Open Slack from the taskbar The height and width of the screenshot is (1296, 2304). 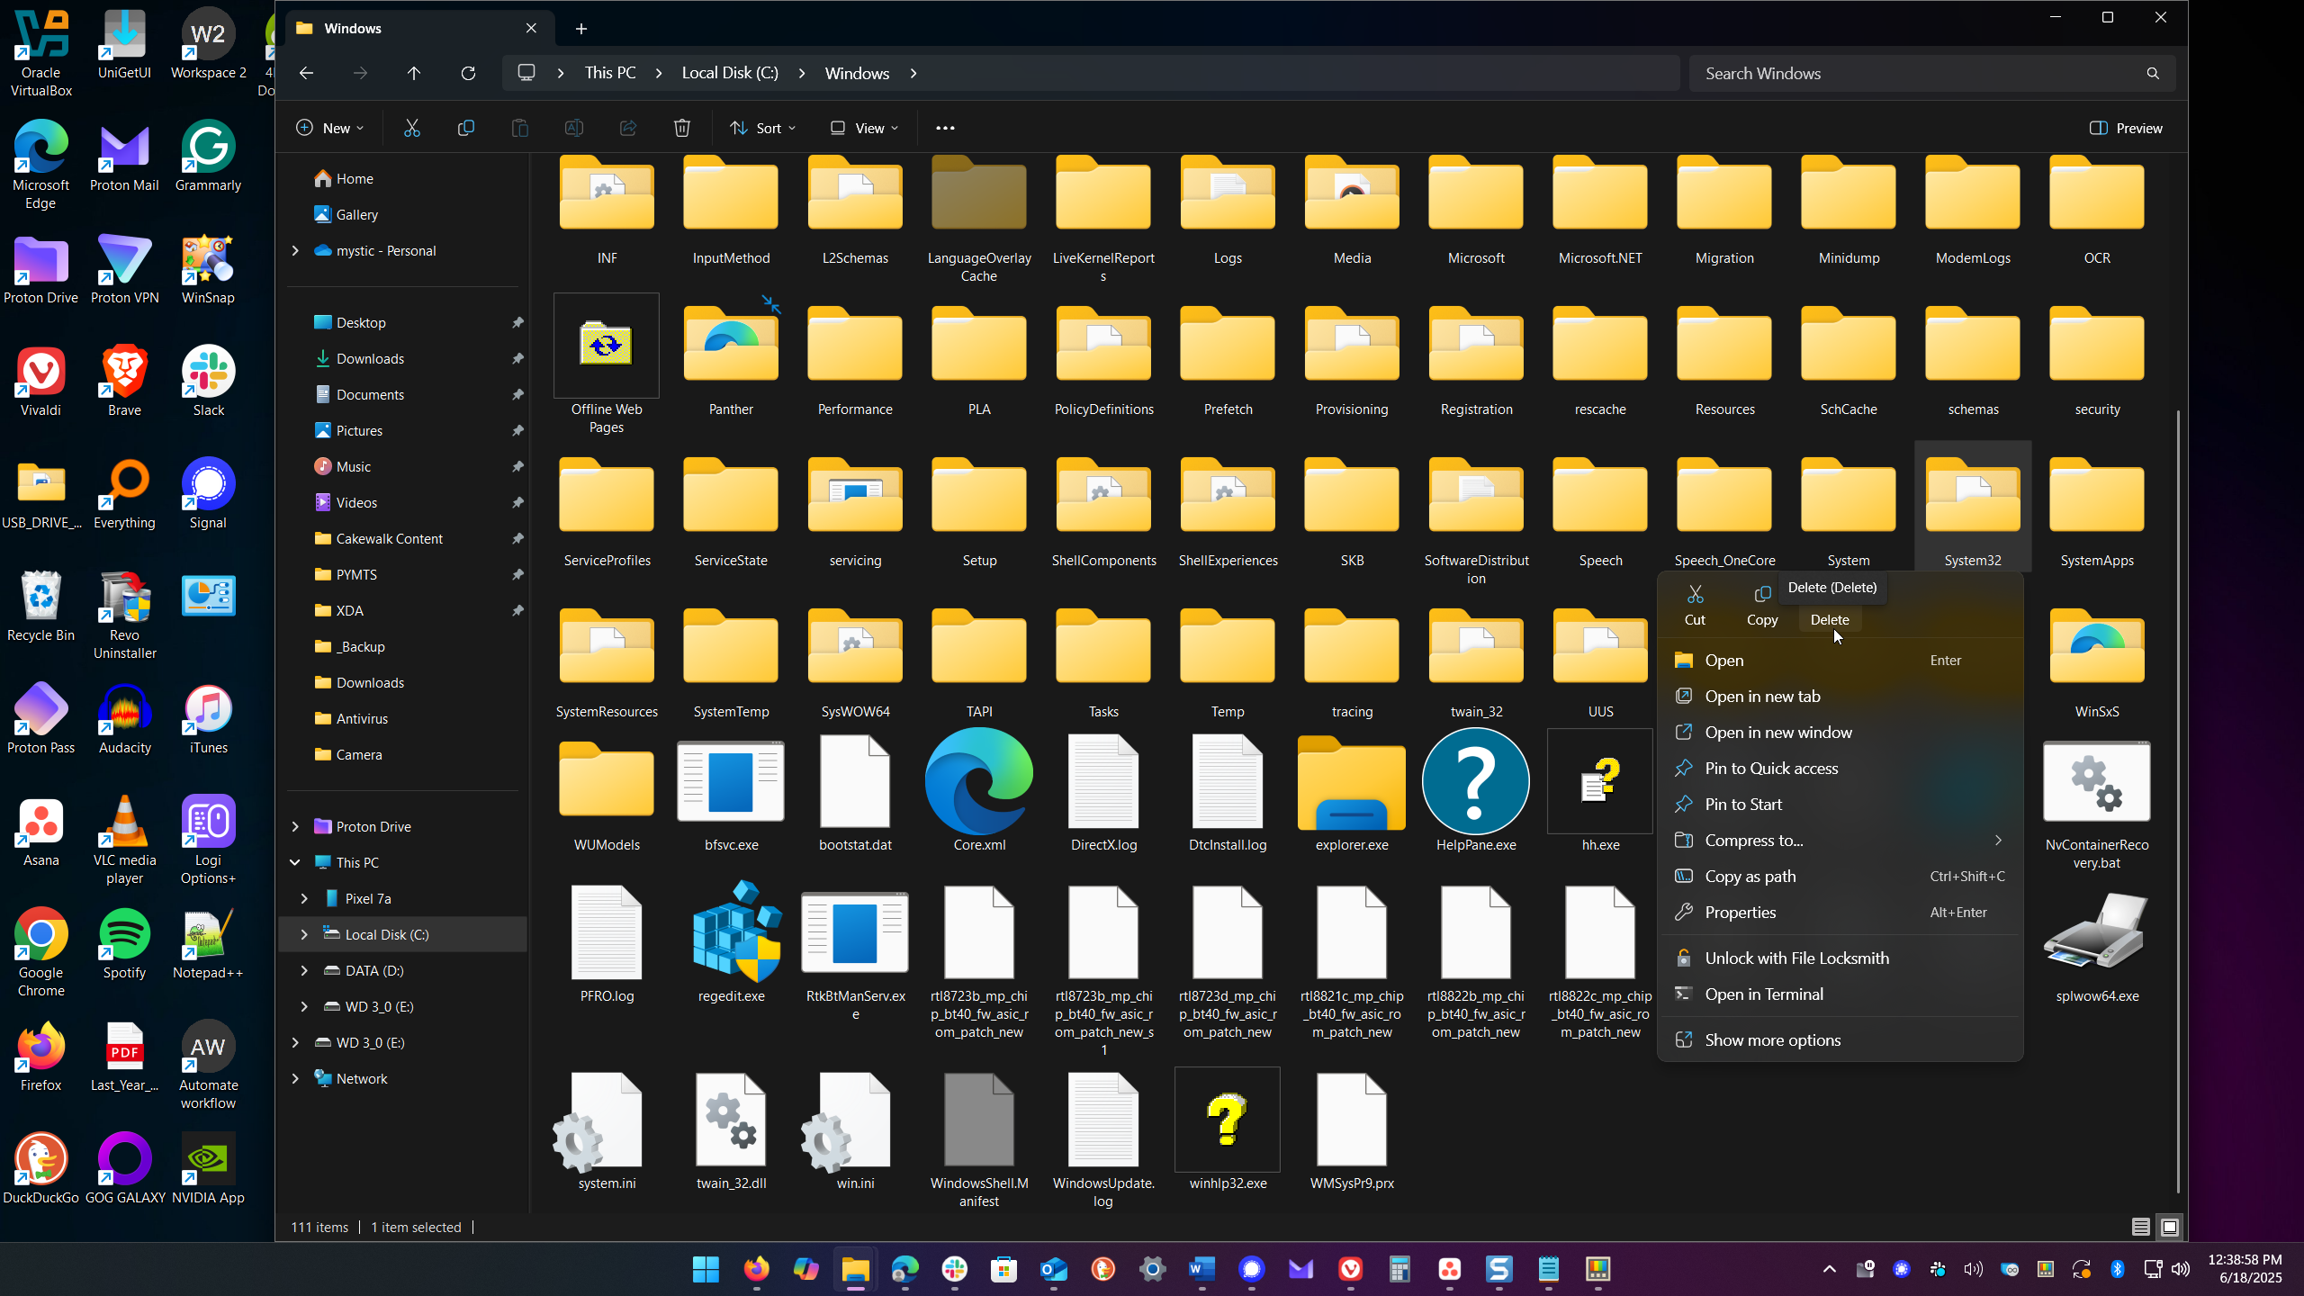(955, 1269)
